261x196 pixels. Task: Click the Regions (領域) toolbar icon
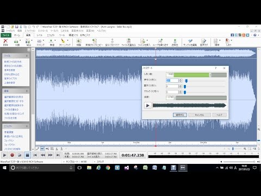216,42
